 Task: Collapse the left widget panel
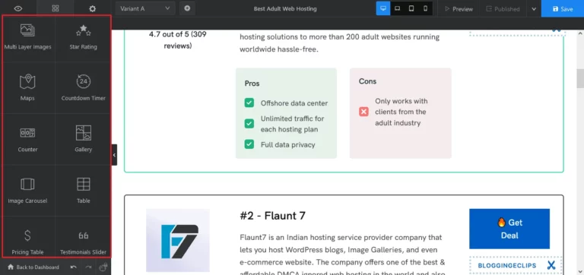[114, 155]
